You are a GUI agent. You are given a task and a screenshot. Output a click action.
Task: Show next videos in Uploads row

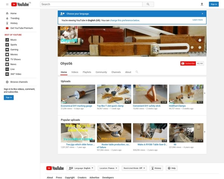pos(205,93)
